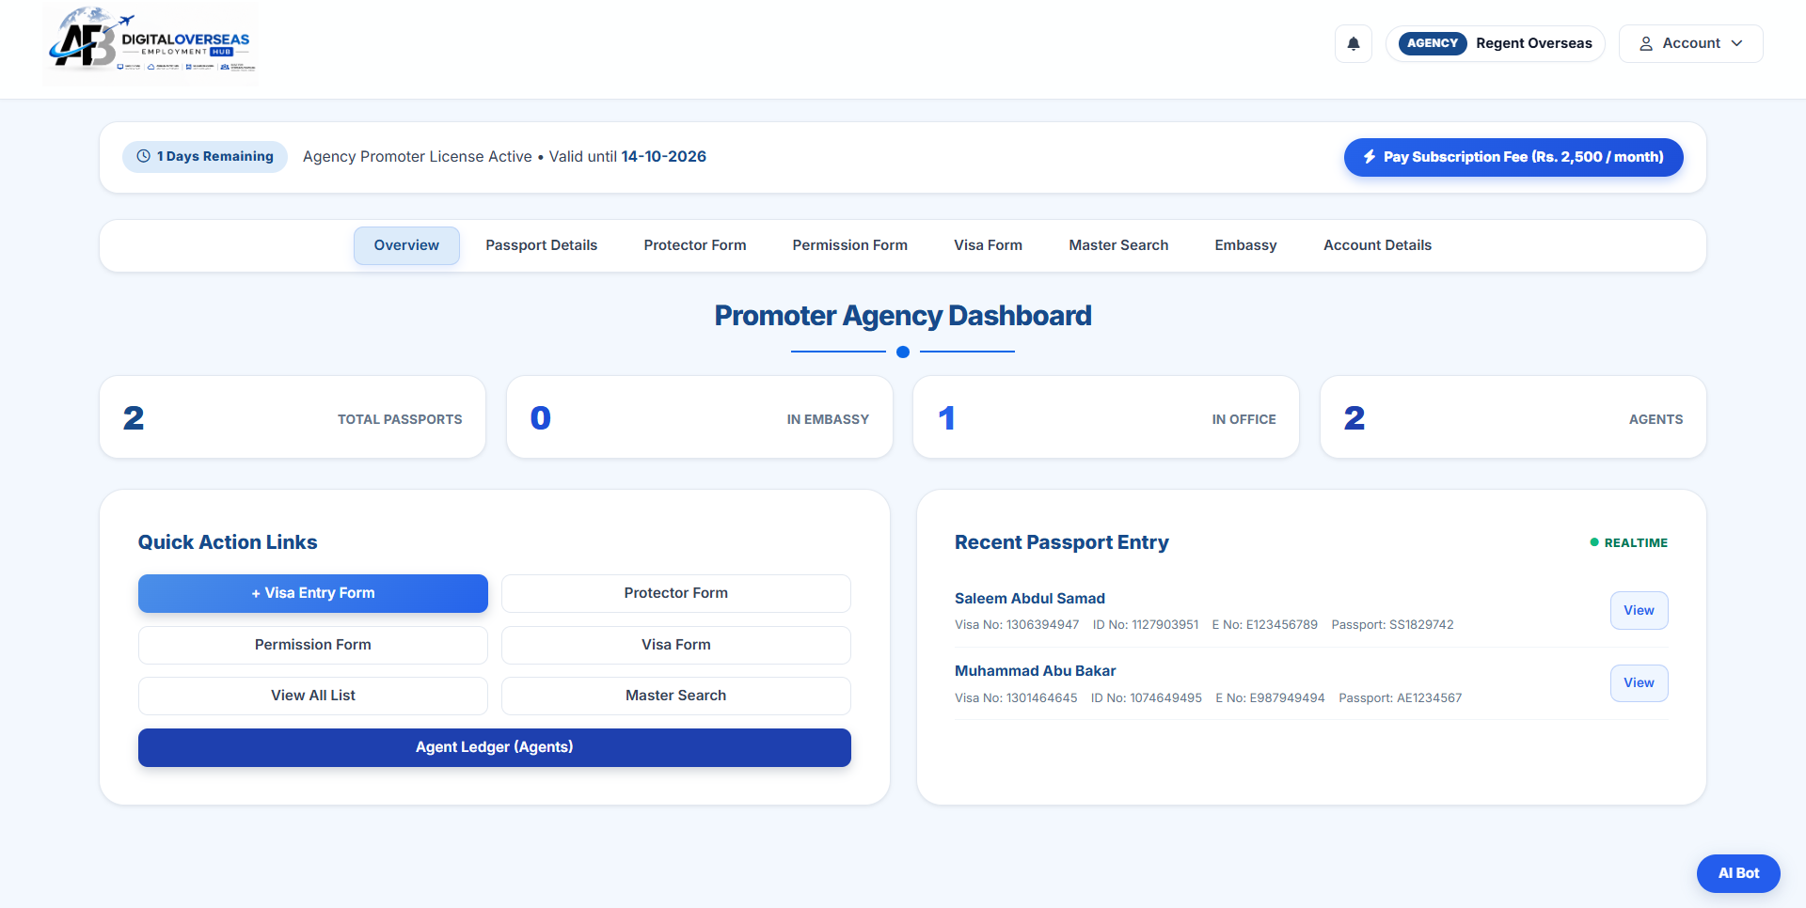Click the Total Passports stat card
Image resolution: width=1806 pixels, height=908 pixels.
click(293, 417)
